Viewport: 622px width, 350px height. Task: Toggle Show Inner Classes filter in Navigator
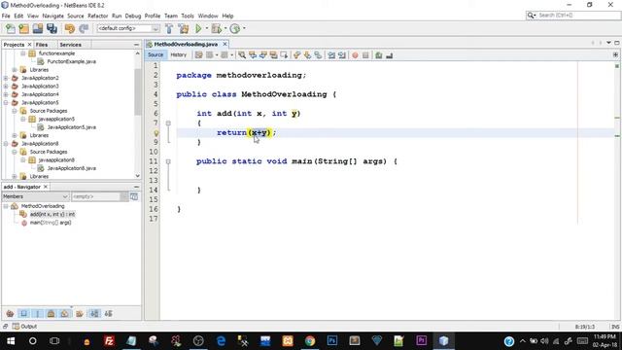click(x=64, y=313)
